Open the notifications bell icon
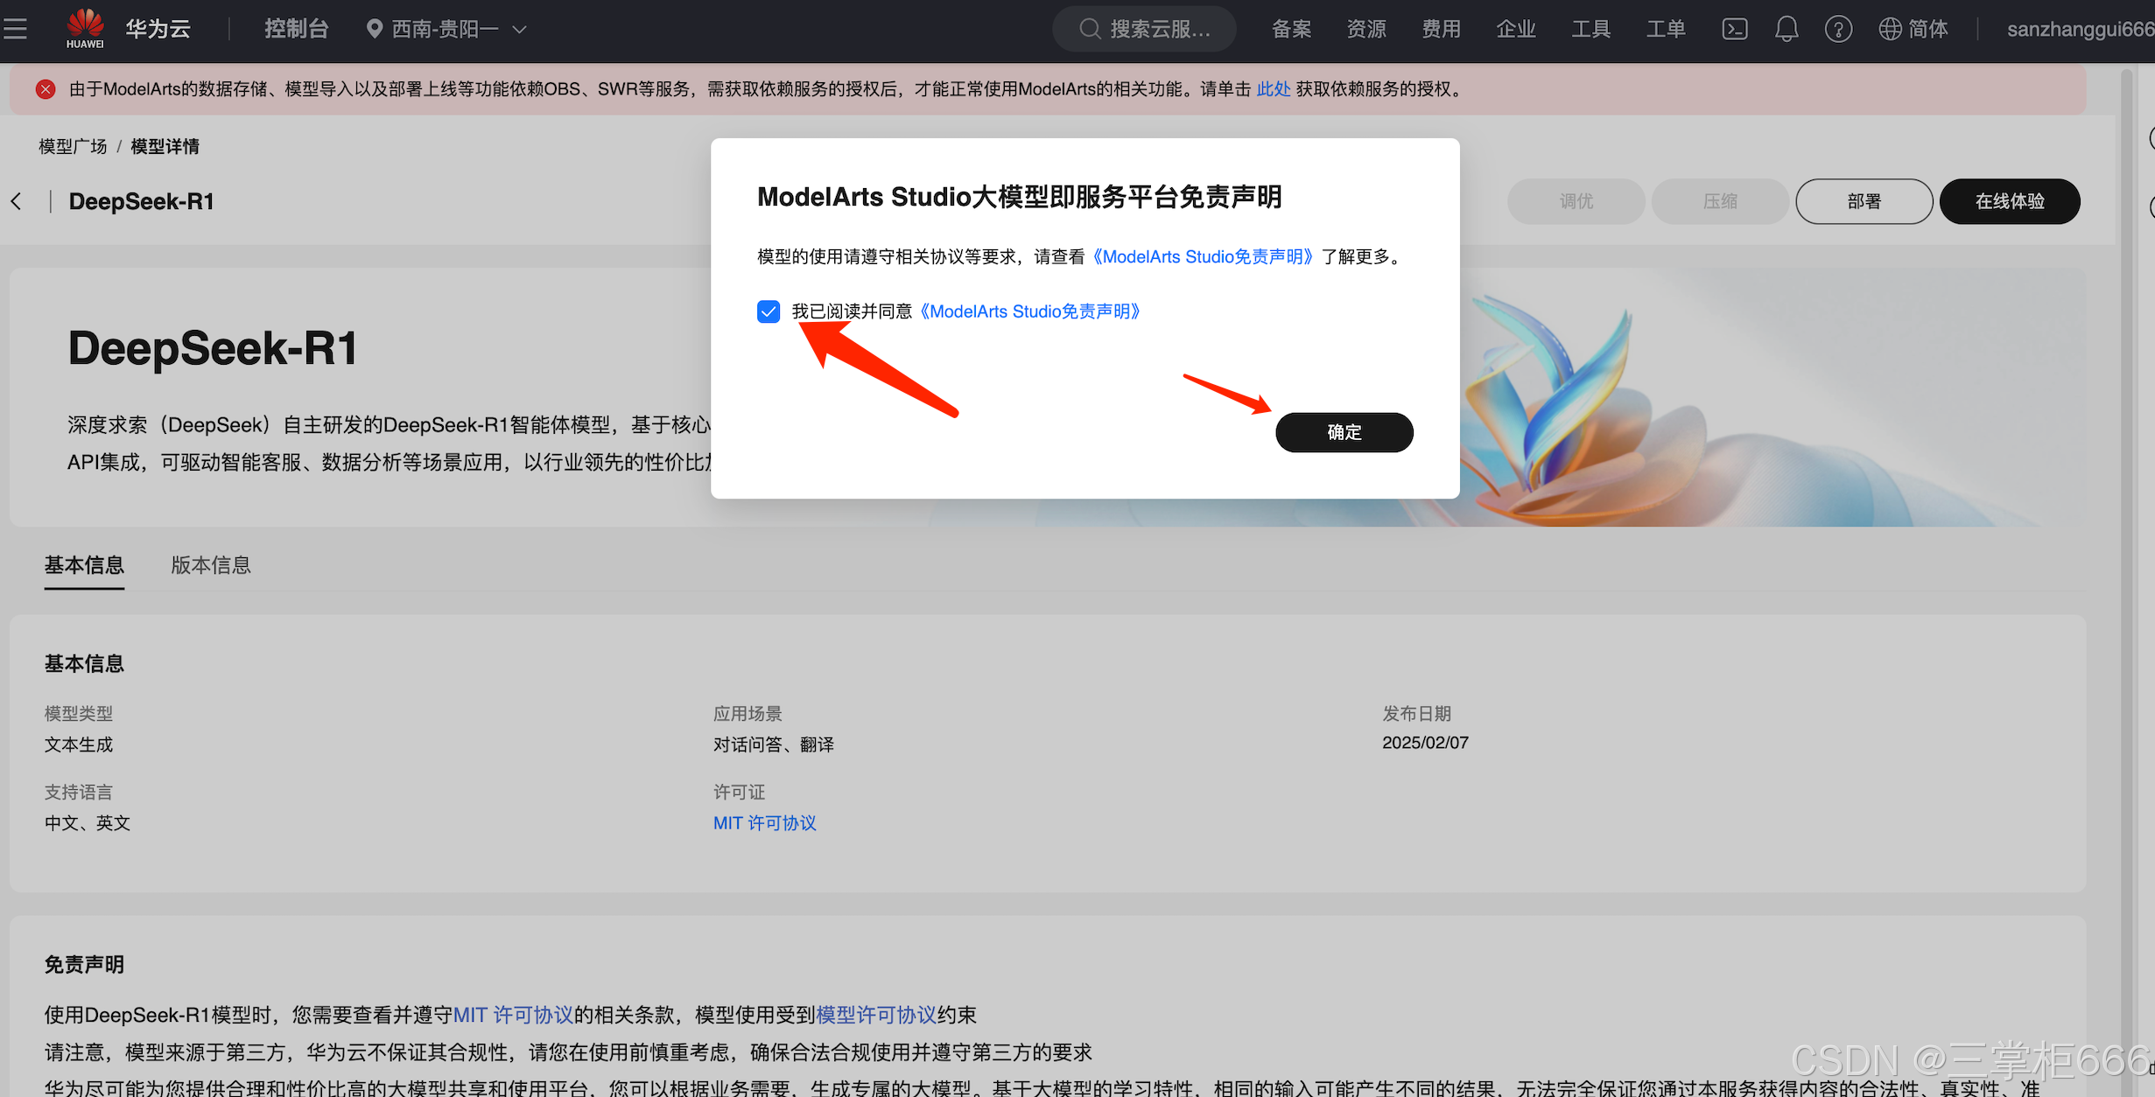 coord(1786,29)
